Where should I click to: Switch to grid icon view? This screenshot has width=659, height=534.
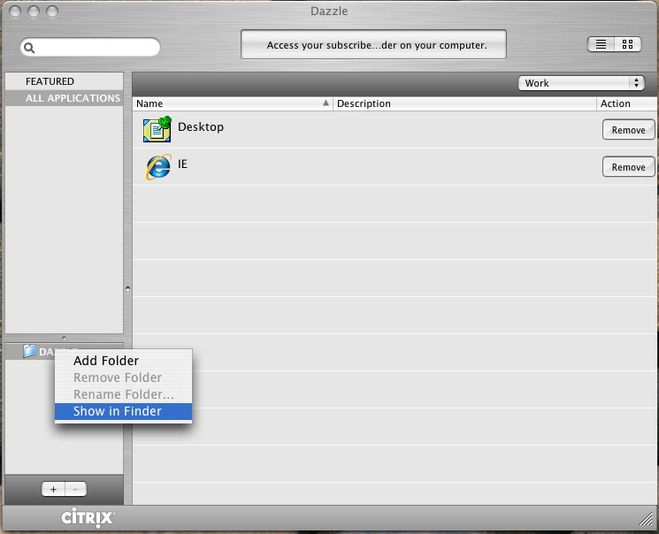627,44
